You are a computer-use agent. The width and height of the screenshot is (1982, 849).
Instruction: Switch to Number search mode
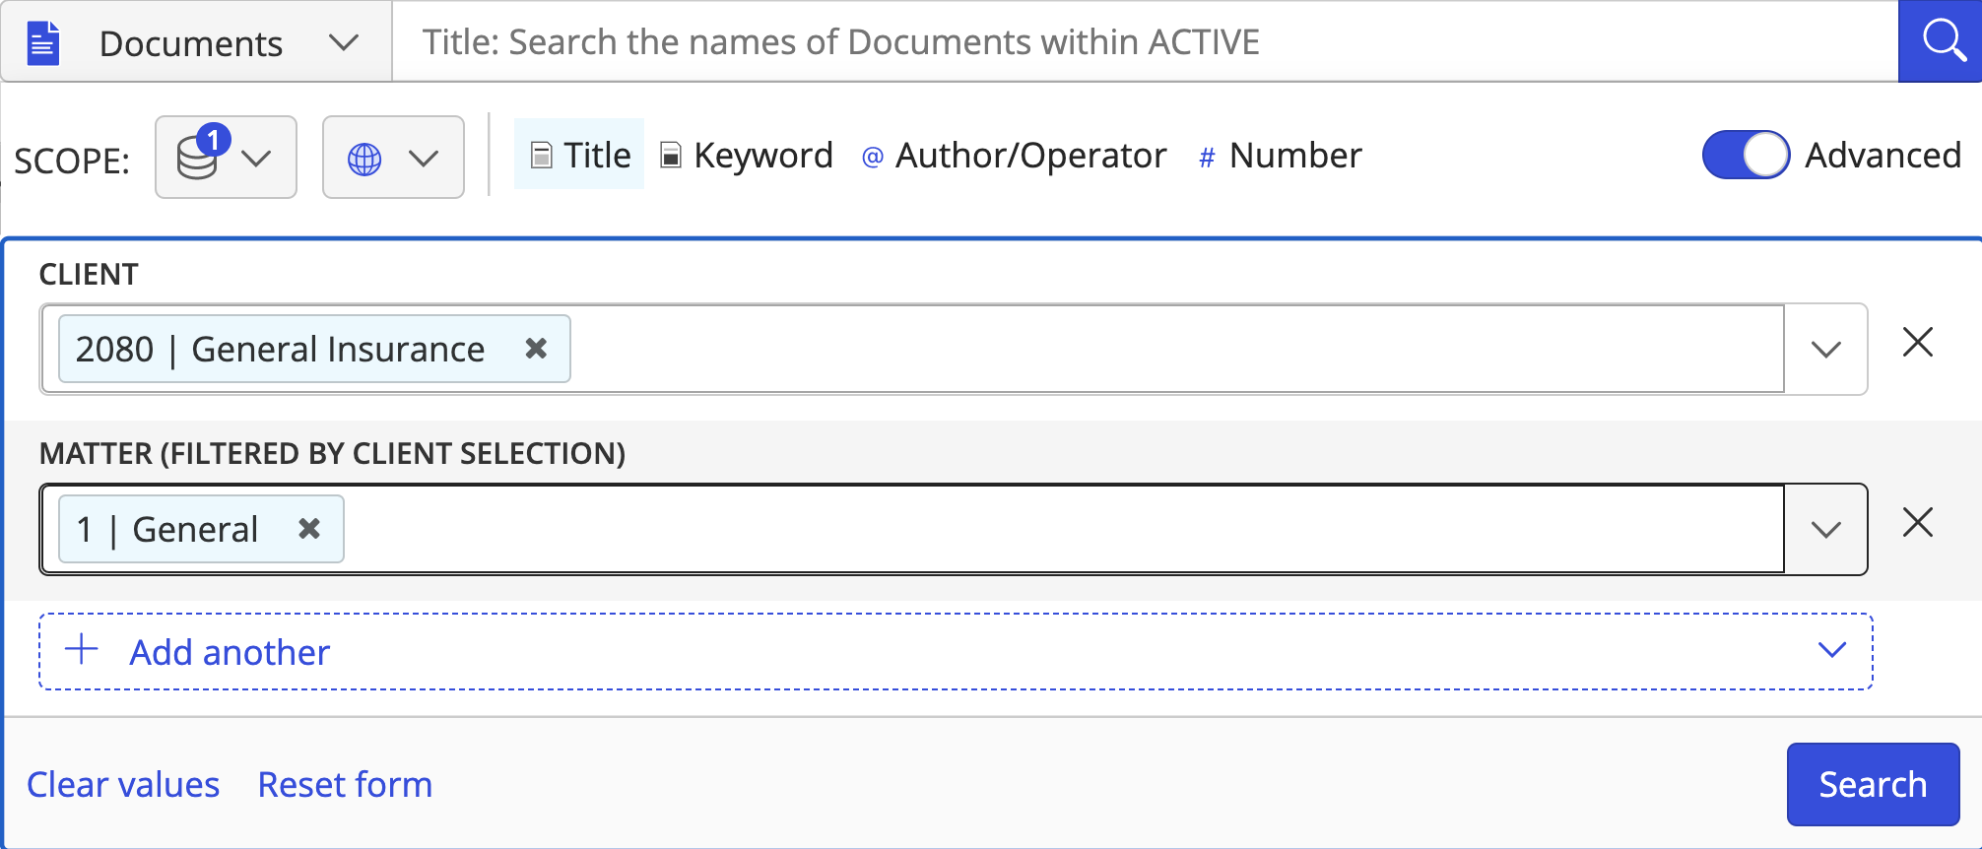pos(1281,155)
